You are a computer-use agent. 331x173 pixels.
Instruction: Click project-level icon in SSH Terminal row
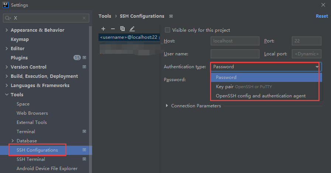(84, 159)
